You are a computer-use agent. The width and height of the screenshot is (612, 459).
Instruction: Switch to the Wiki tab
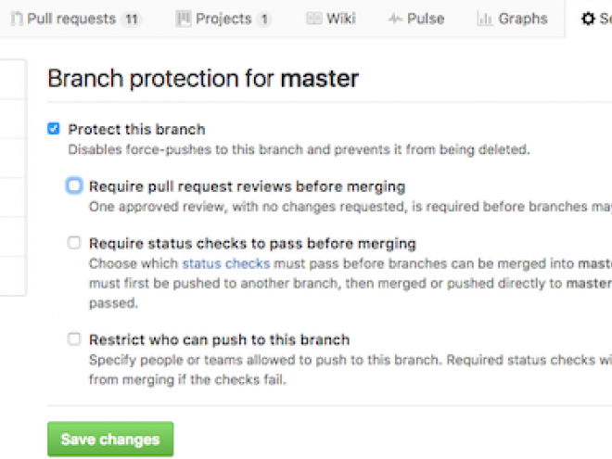click(x=331, y=19)
